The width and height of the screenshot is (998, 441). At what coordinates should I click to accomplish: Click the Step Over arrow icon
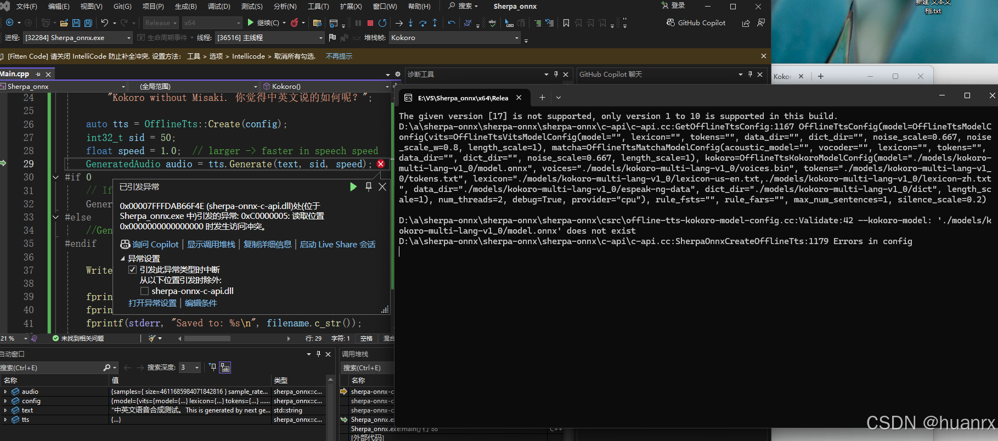point(423,23)
